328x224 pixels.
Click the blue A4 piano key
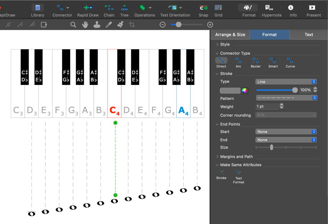[x=183, y=101]
